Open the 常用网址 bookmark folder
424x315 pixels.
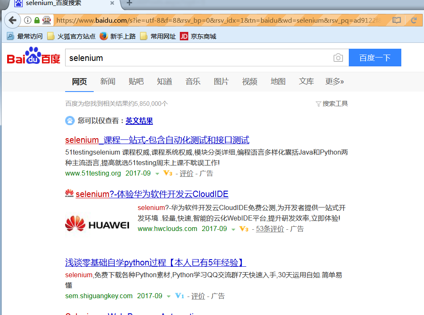(158, 36)
